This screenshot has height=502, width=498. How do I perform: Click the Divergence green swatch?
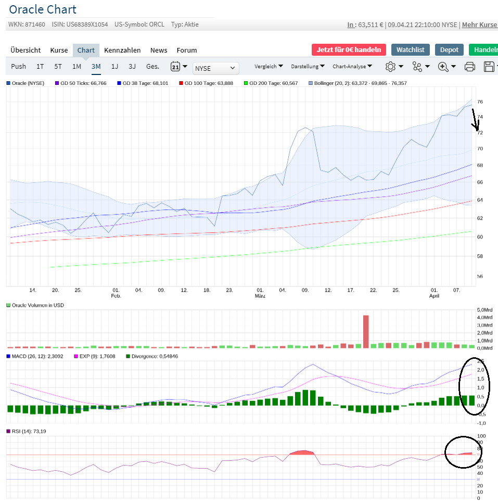(128, 356)
